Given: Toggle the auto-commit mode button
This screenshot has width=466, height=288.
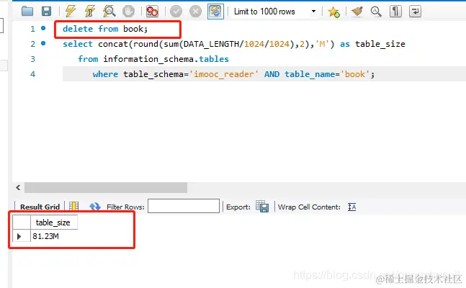Looking at the screenshot, I should coord(215,12).
